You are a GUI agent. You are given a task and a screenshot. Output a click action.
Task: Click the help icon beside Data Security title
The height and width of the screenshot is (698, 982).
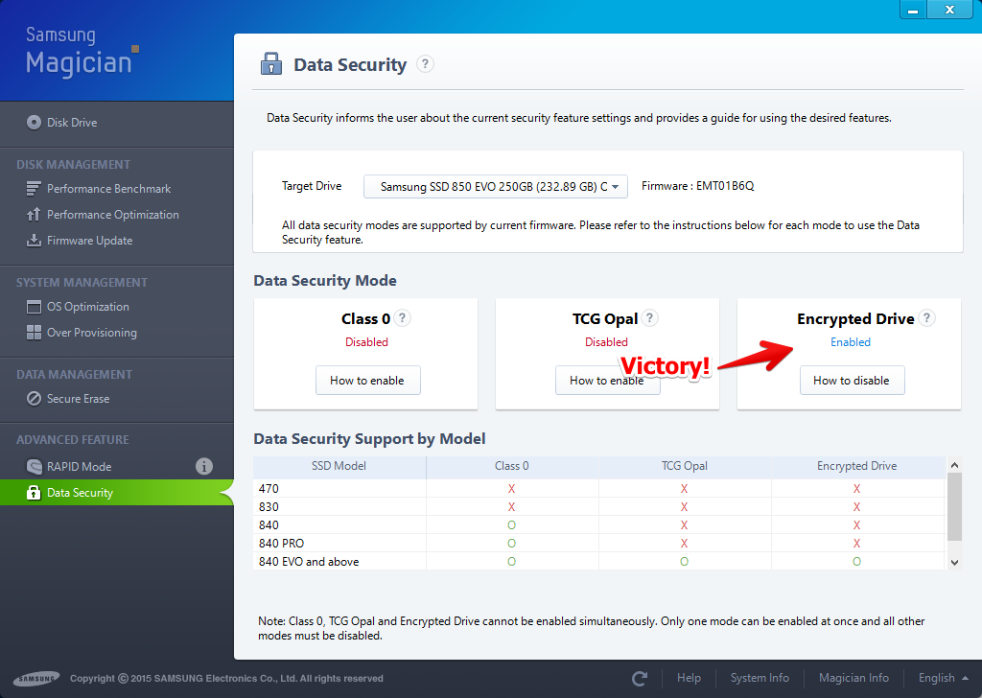point(425,64)
